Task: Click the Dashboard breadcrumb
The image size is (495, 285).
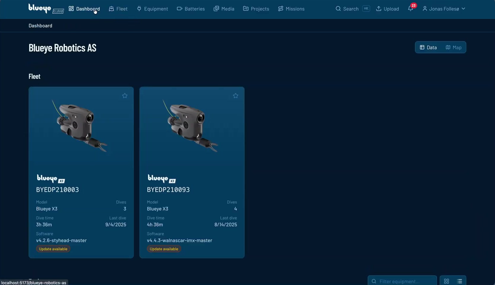Action: (40, 26)
